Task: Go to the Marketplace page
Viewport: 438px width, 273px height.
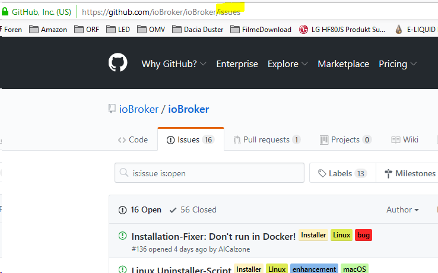Action: pyautogui.click(x=343, y=64)
